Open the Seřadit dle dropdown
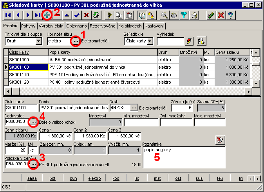The image size is (264, 192). click(x=150, y=41)
